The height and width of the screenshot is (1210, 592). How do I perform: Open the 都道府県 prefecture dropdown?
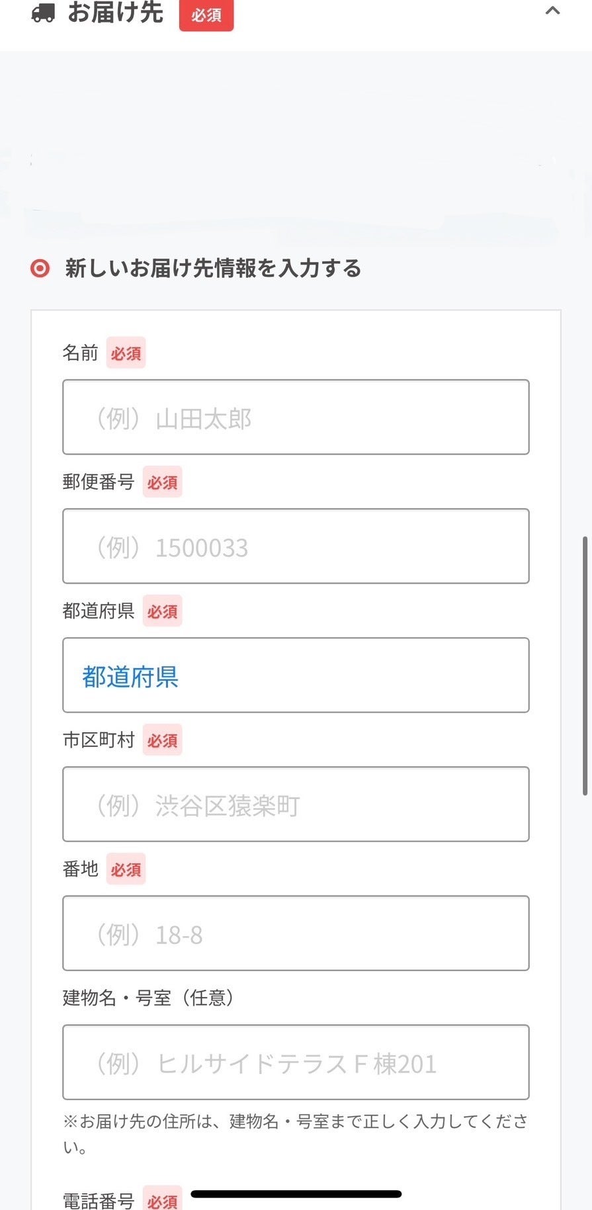pos(296,675)
